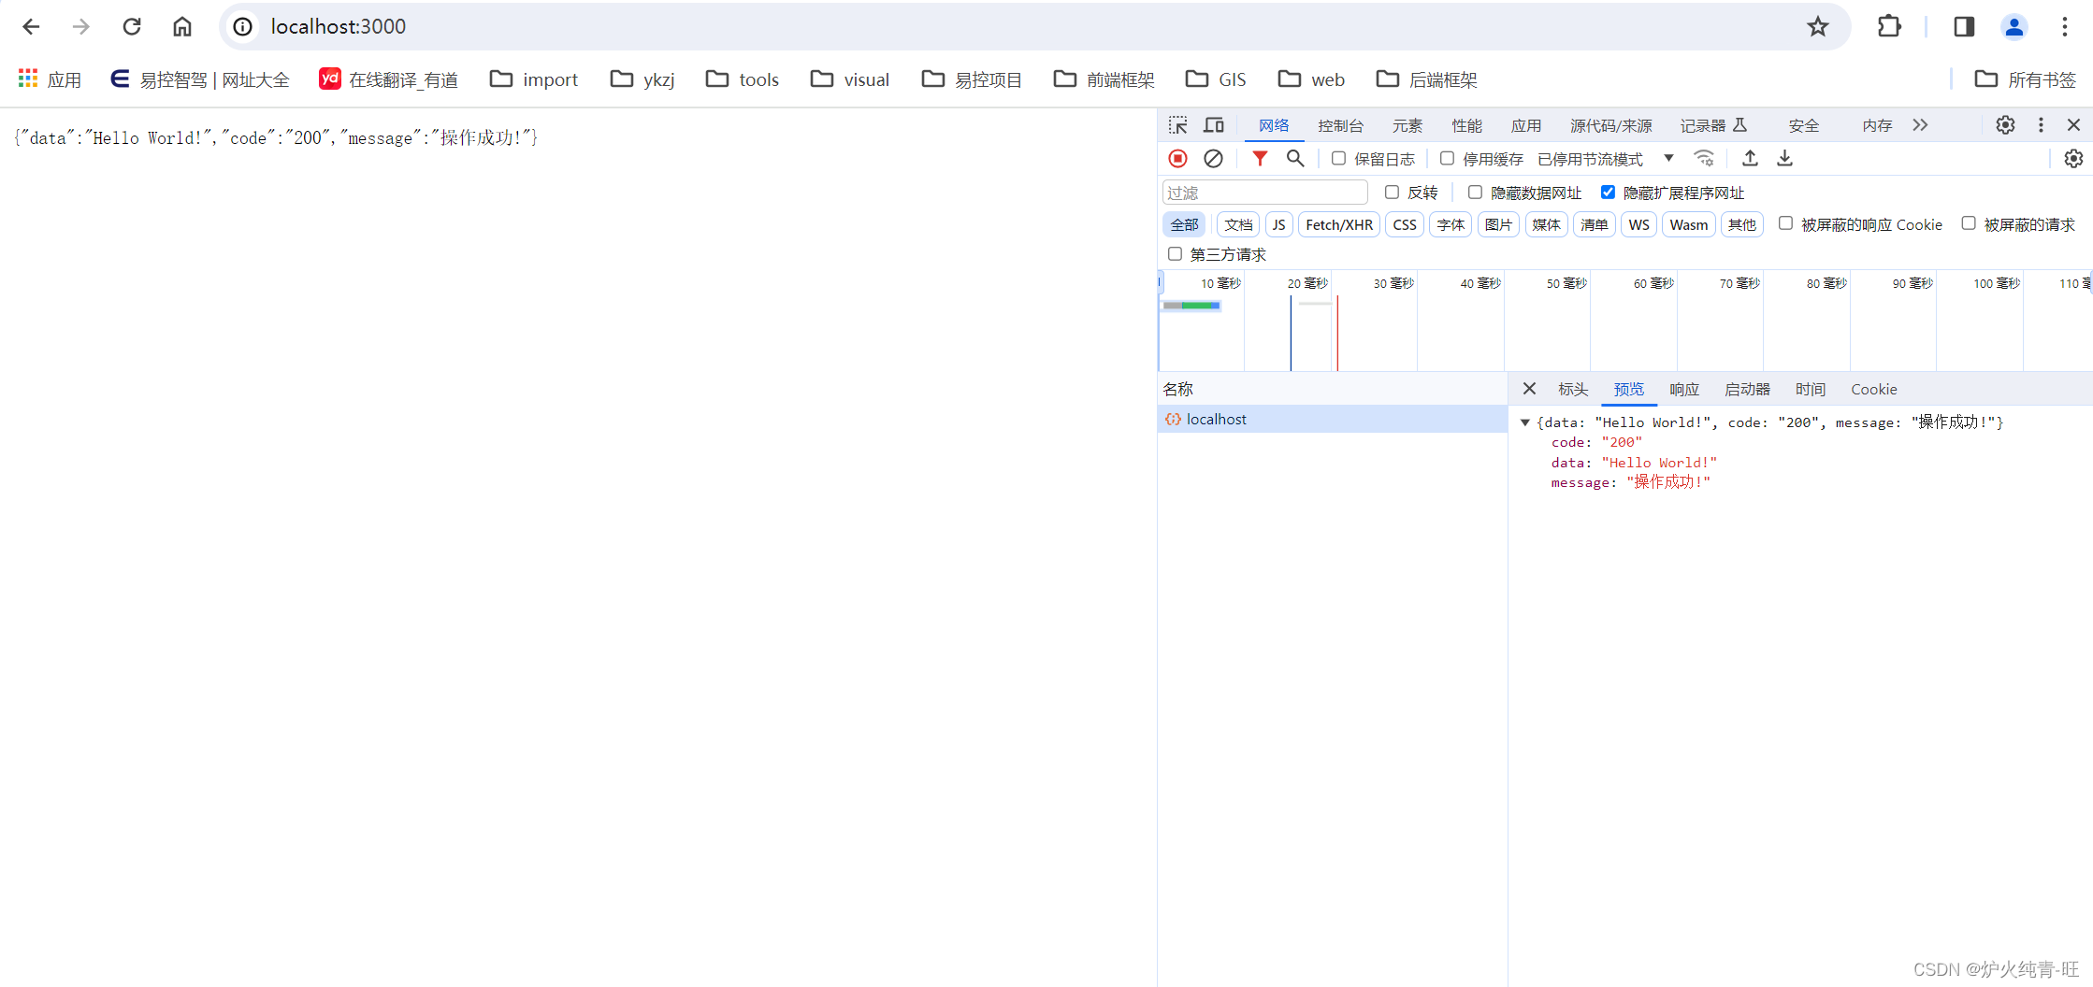Toggle the browser side panel icon
The width and height of the screenshot is (2093, 987).
[1964, 26]
